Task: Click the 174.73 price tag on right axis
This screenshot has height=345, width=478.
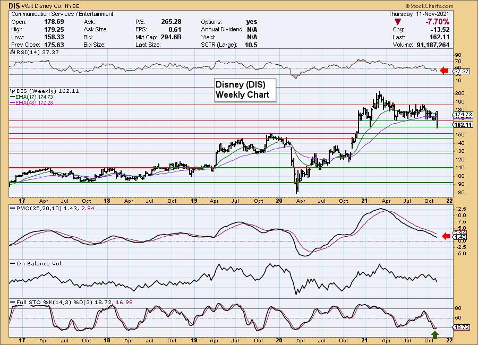Action: [463, 115]
